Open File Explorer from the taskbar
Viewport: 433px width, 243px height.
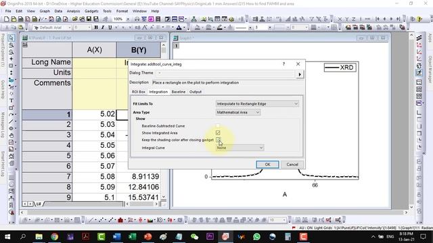tap(39, 237)
